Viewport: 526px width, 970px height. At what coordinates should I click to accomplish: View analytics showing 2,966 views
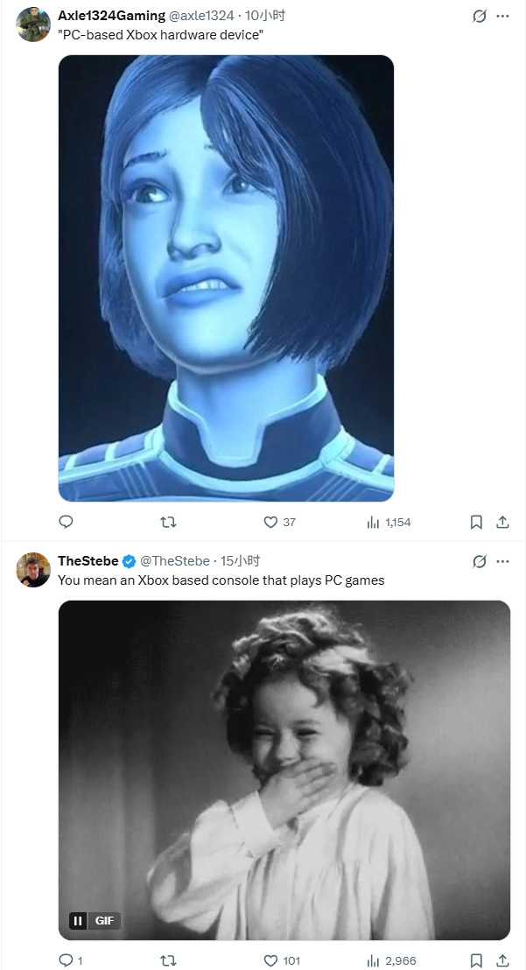[x=374, y=960]
